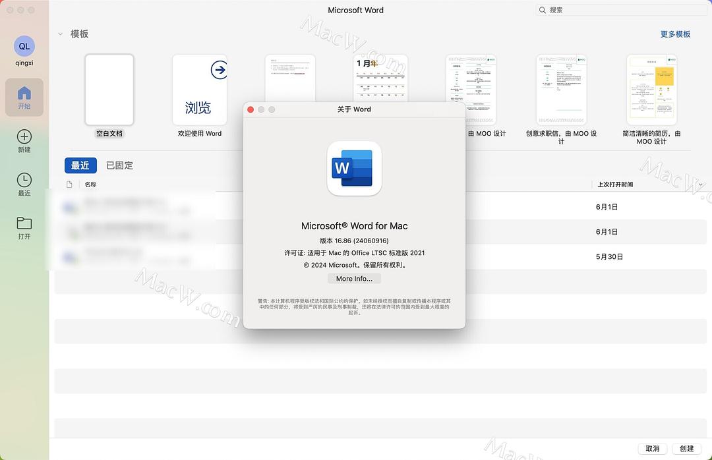Click the Microsoft® Word for Mac heading
This screenshot has width=712, height=460.
tap(354, 225)
